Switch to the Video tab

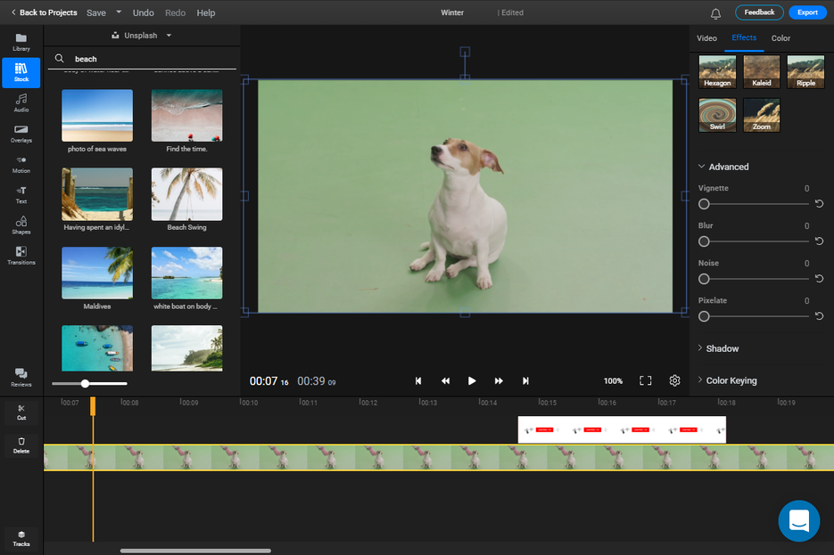click(707, 38)
